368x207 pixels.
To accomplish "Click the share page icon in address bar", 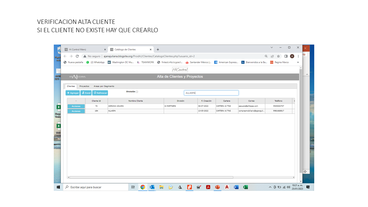I will [x=272, y=56].
